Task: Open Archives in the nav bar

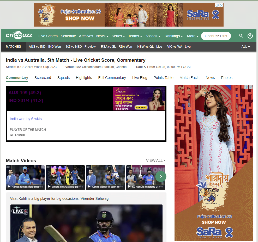Action: tap(86, 36)
